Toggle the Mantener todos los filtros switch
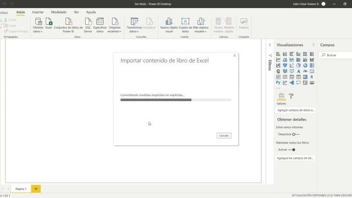The image size is (352, 198). [x=292, y=150]
